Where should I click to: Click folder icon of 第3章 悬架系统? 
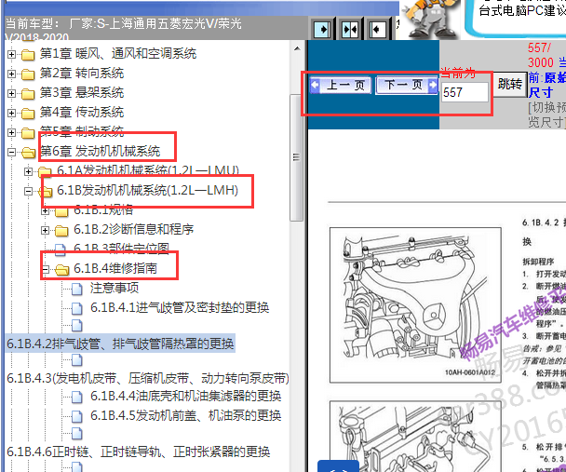(28, 94)
